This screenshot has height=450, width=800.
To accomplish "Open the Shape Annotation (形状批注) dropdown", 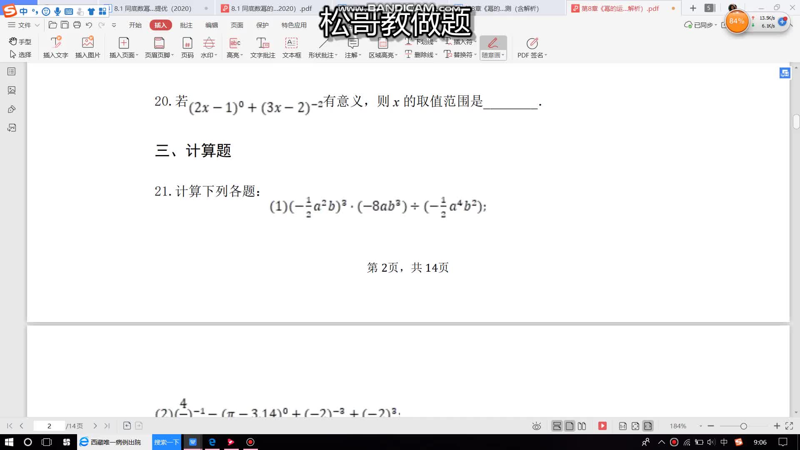I will 336,55.
